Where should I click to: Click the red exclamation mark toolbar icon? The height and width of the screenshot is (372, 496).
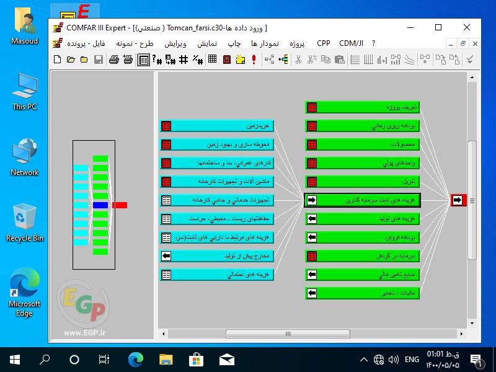(x=254, y=60)
